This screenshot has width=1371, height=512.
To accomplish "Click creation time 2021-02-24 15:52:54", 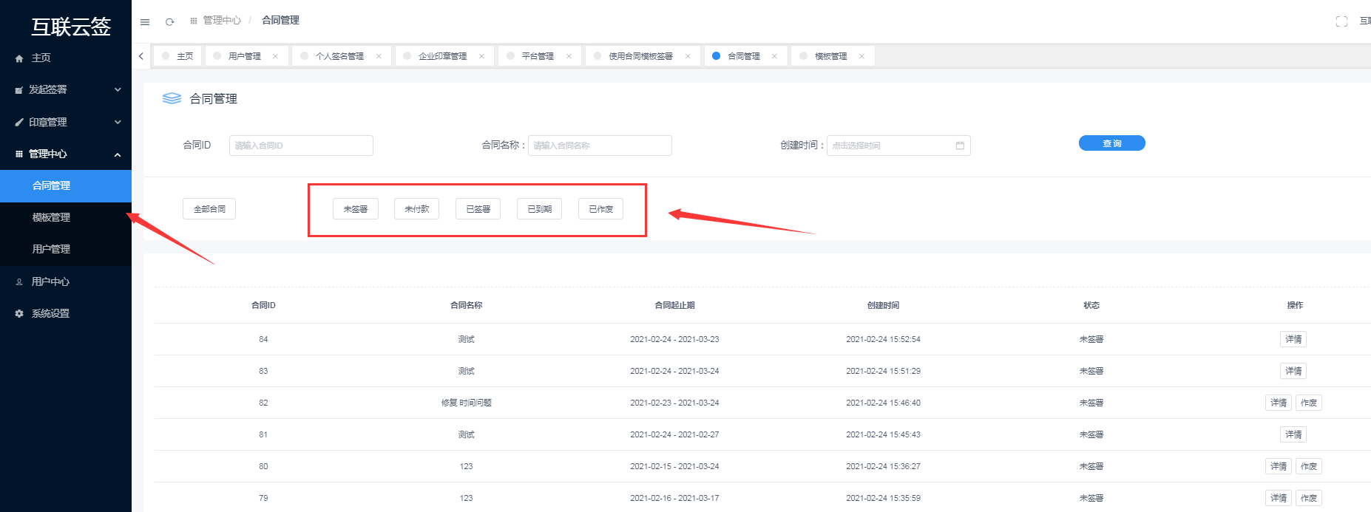I will tap(883, 339).
